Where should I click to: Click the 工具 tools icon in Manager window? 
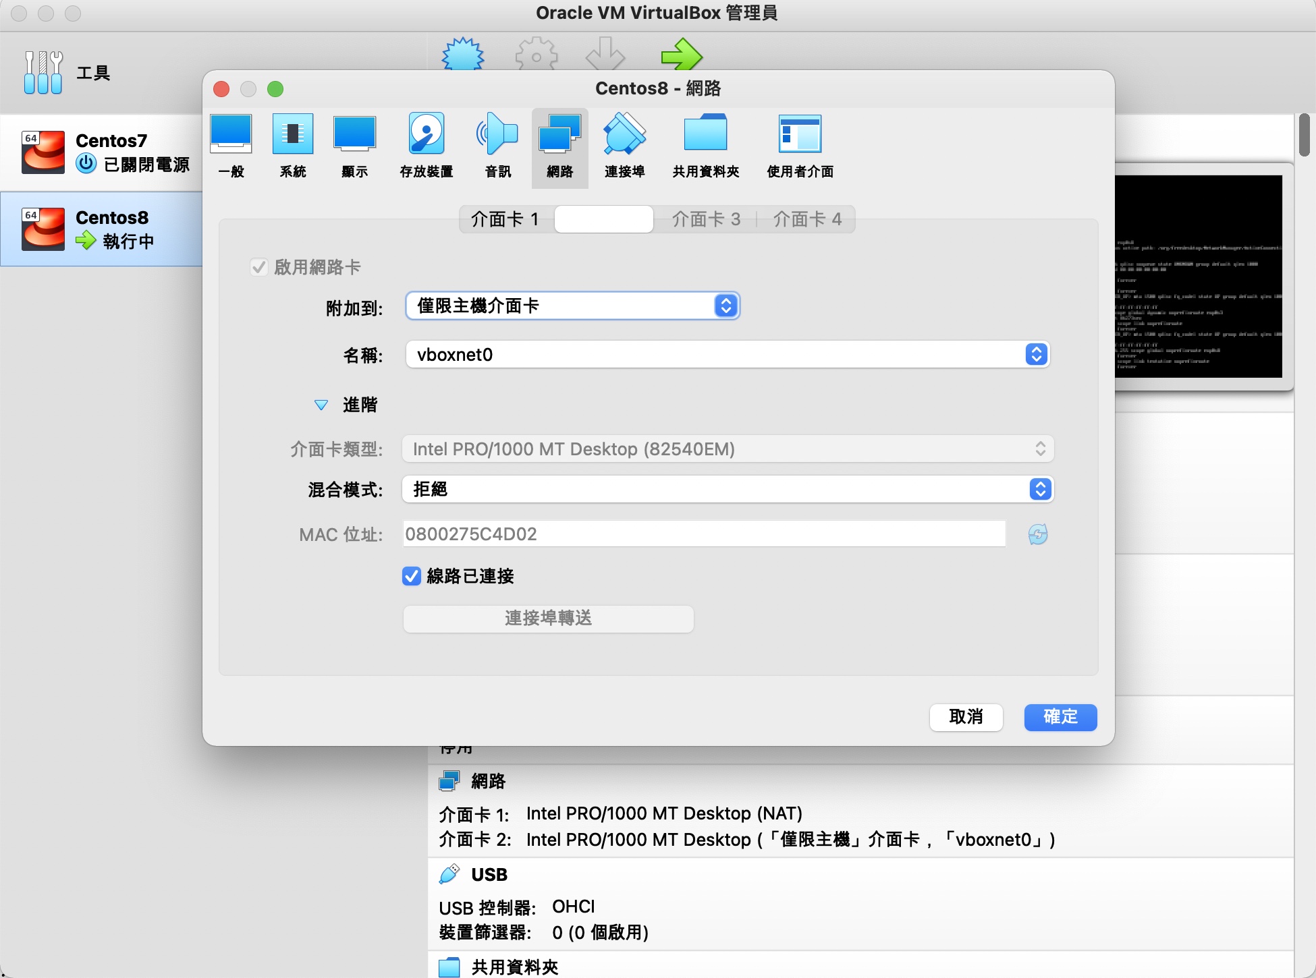tap(44, 72)
